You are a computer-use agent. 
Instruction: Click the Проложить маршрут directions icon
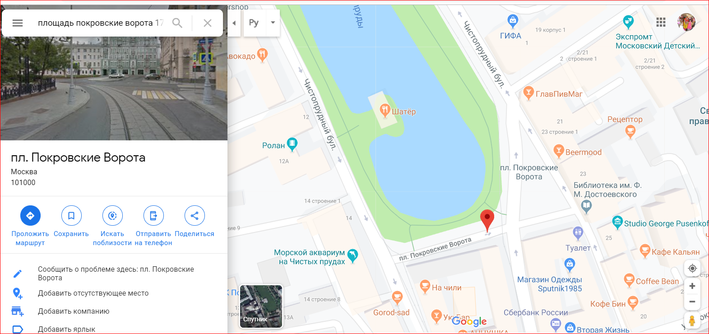click(x=30, y=216)
